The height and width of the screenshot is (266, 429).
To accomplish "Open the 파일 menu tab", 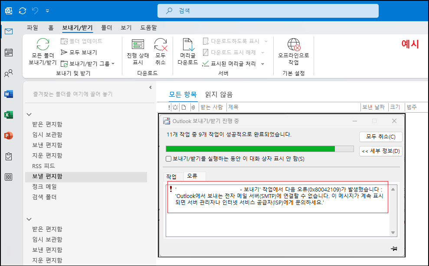I will (x=33, y=28).
